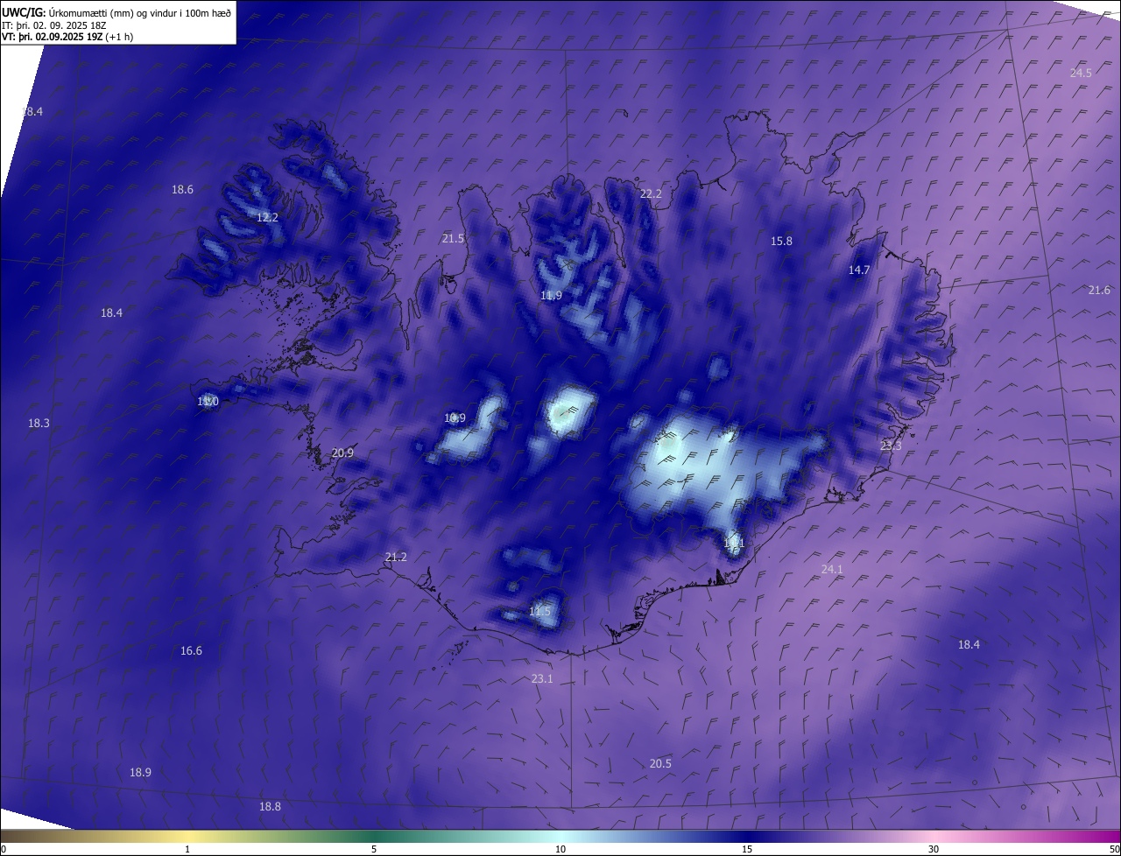Click the 18.6 value label
Viewport: 1121px width, 856px height.
pyautogui.click(x=182, y=189)
